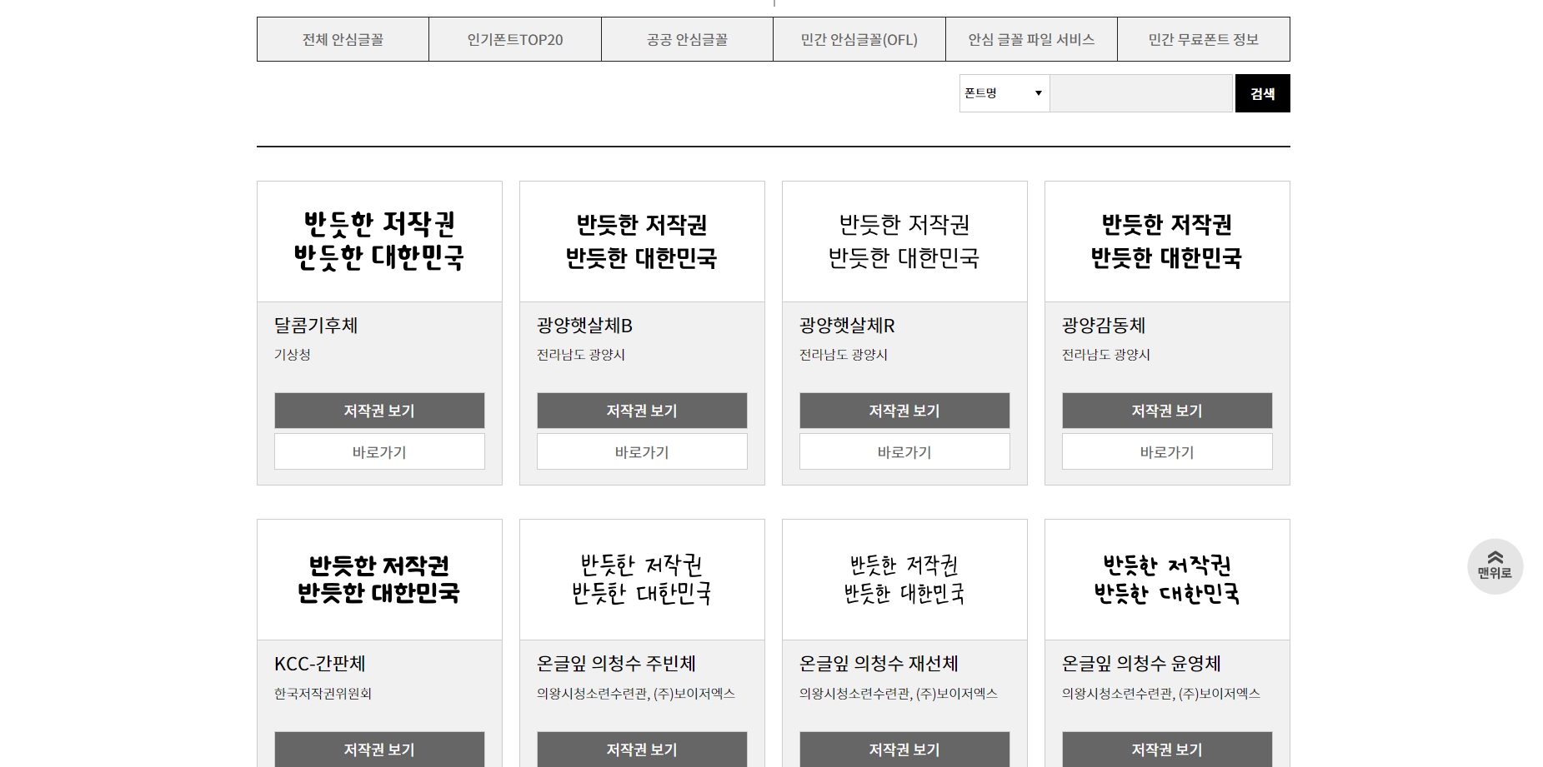The image size is (1543, 767).
Task: Click the font name 광양감동체
Action: point(1104,326)
